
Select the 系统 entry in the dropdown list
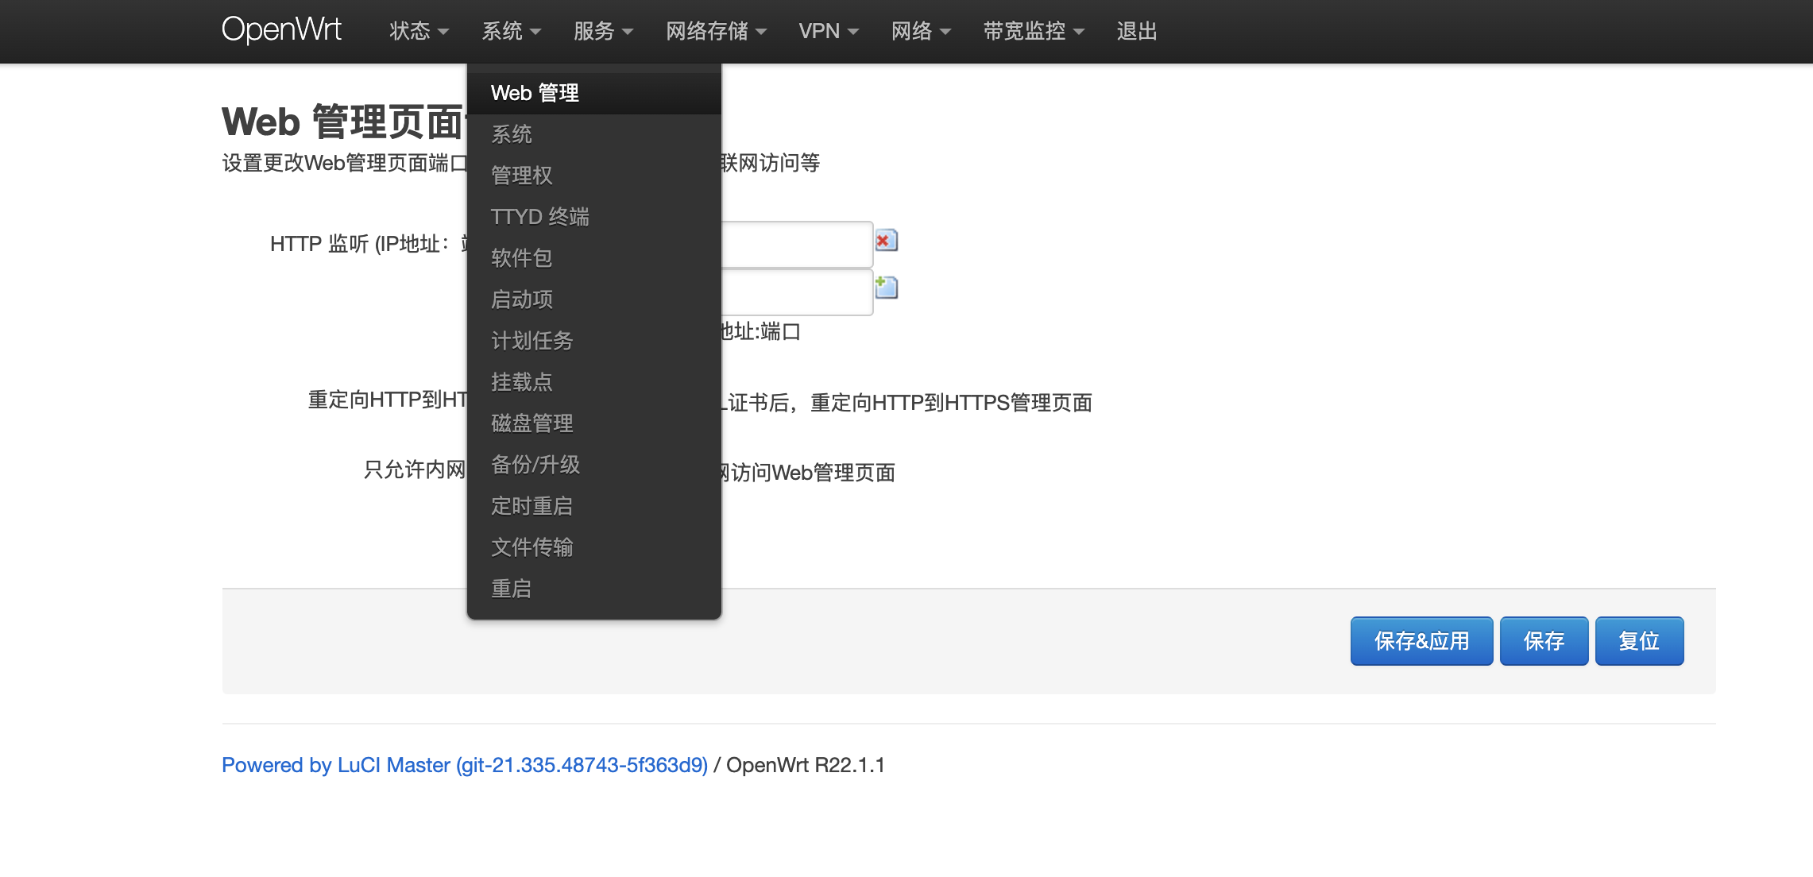coord(594,134)
